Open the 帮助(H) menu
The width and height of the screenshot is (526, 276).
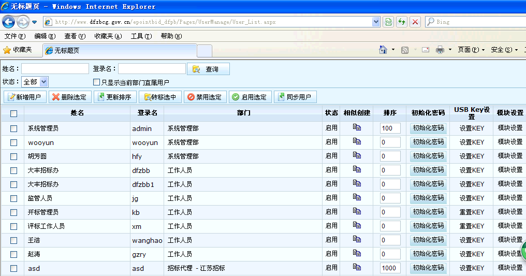[171, 36]
